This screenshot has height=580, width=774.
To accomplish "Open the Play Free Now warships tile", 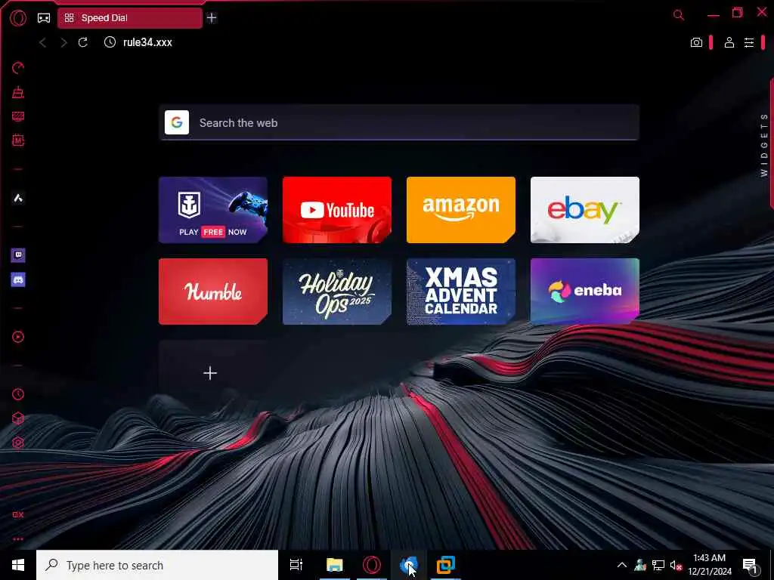I will [213, 210].
